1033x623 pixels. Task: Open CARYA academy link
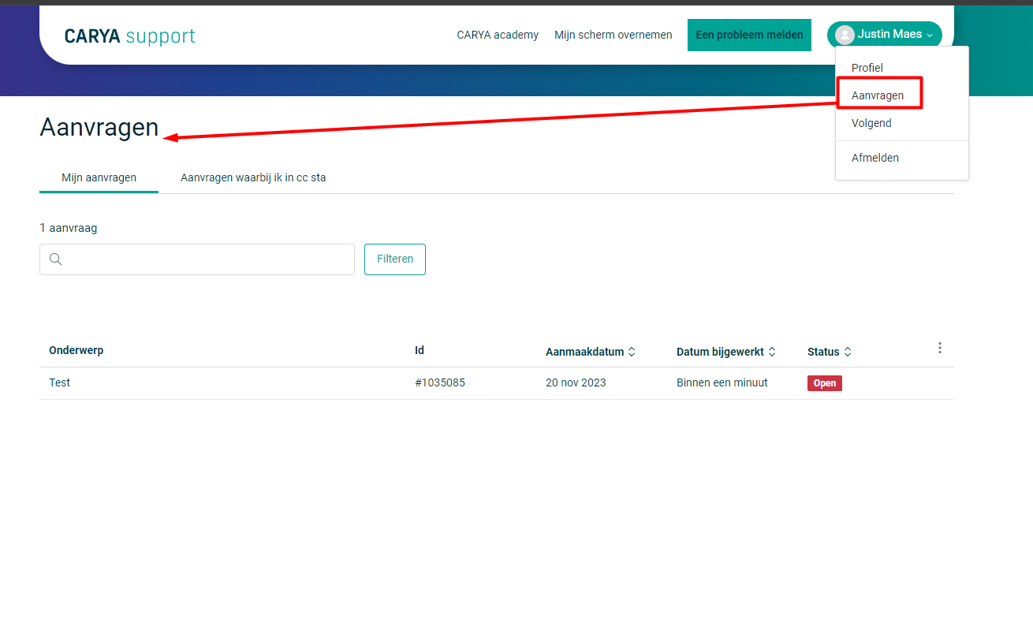pos(498,35)
